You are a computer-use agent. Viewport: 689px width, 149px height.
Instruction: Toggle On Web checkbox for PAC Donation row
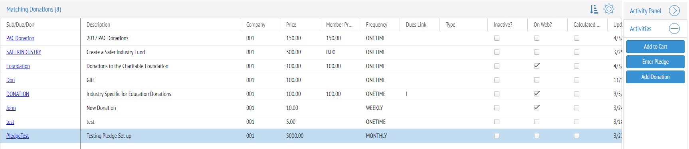click(537, 38)
